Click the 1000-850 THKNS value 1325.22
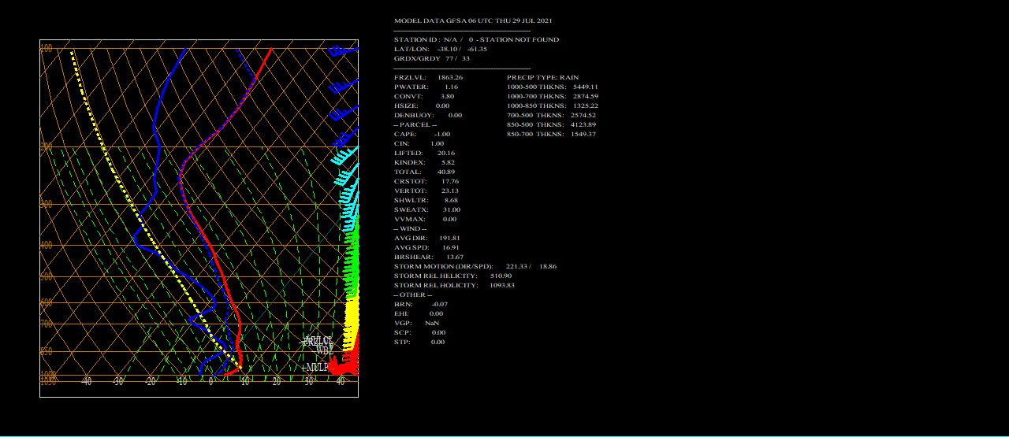The image size is (1009, 437). pos(585,106)
